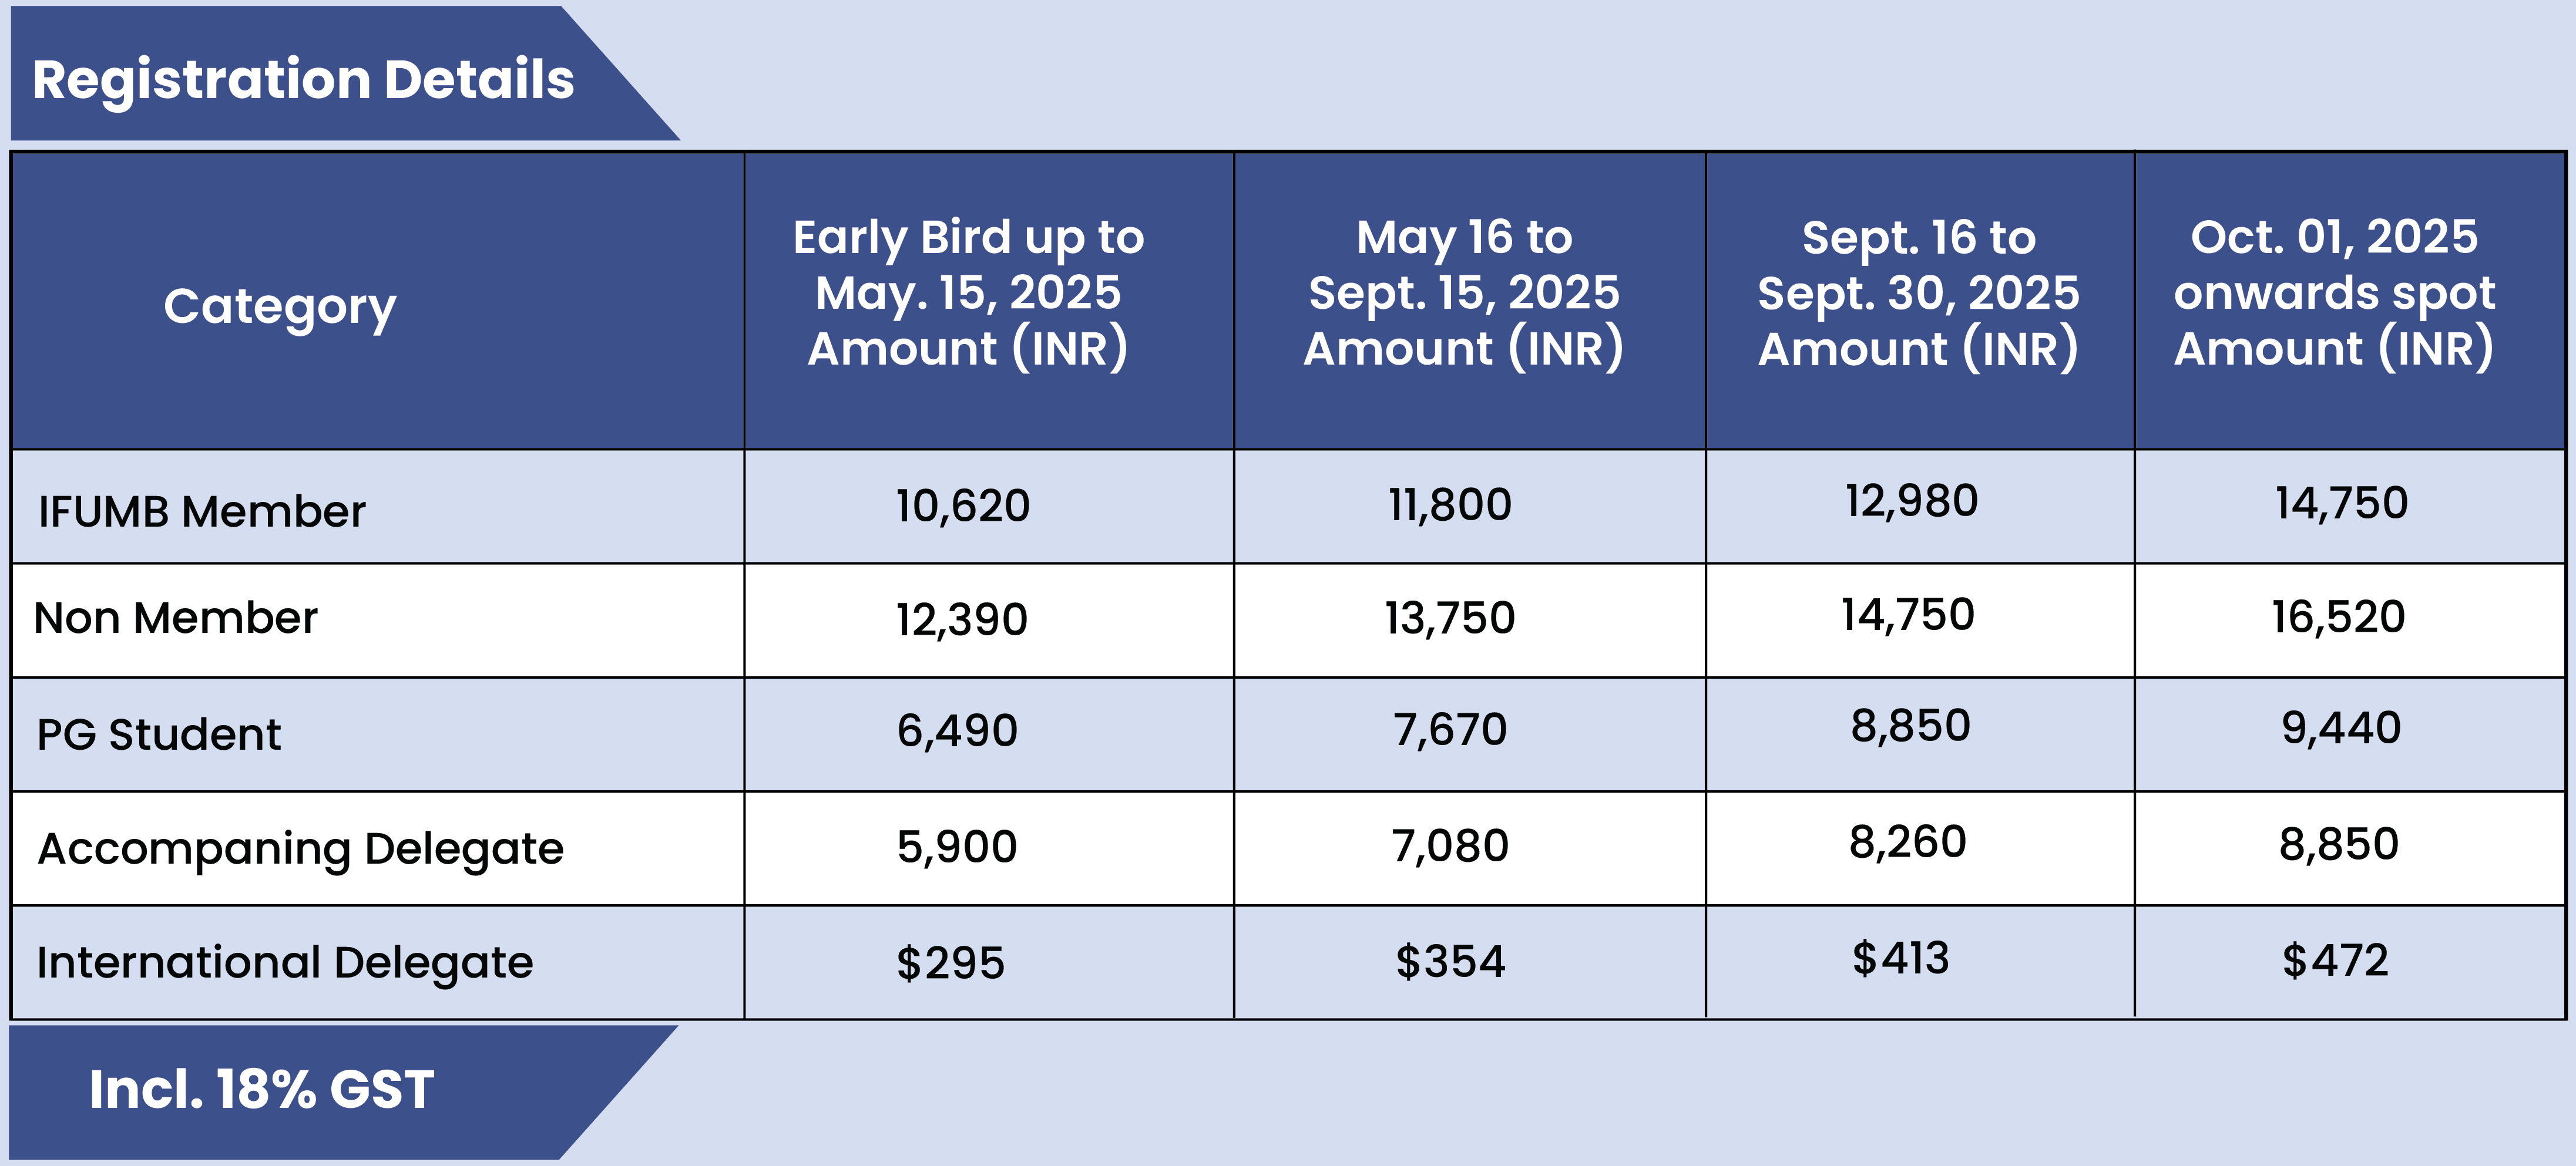Select the Non Member row label

[176, 618]
